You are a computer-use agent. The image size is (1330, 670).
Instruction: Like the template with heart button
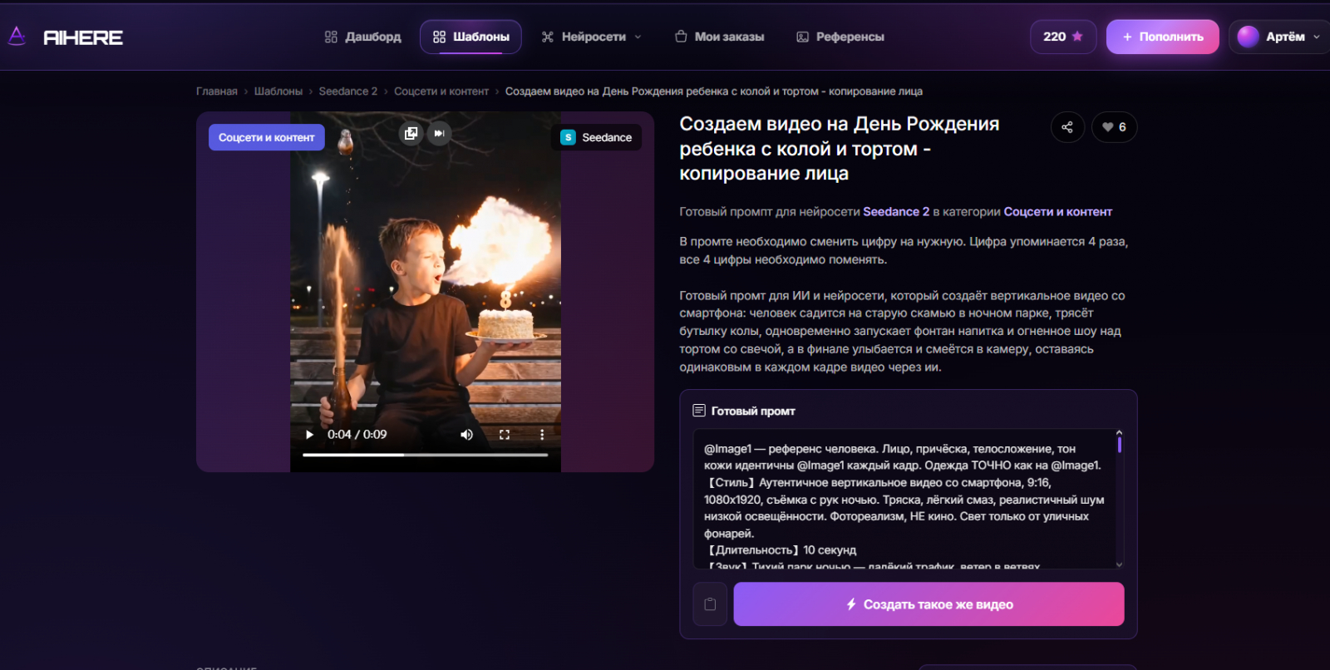(1114, 127)
